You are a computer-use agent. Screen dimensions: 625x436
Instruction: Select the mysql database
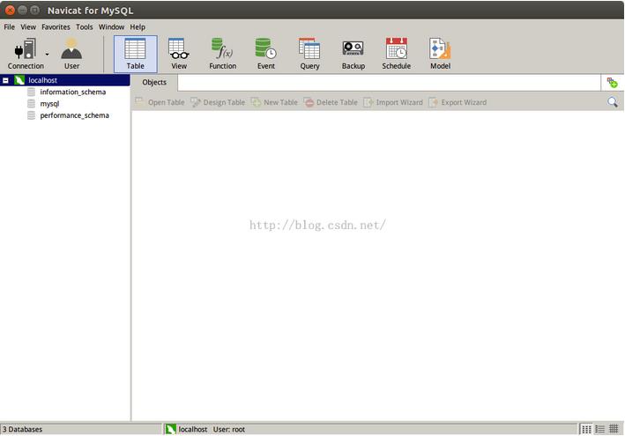[x=49, y=104]
